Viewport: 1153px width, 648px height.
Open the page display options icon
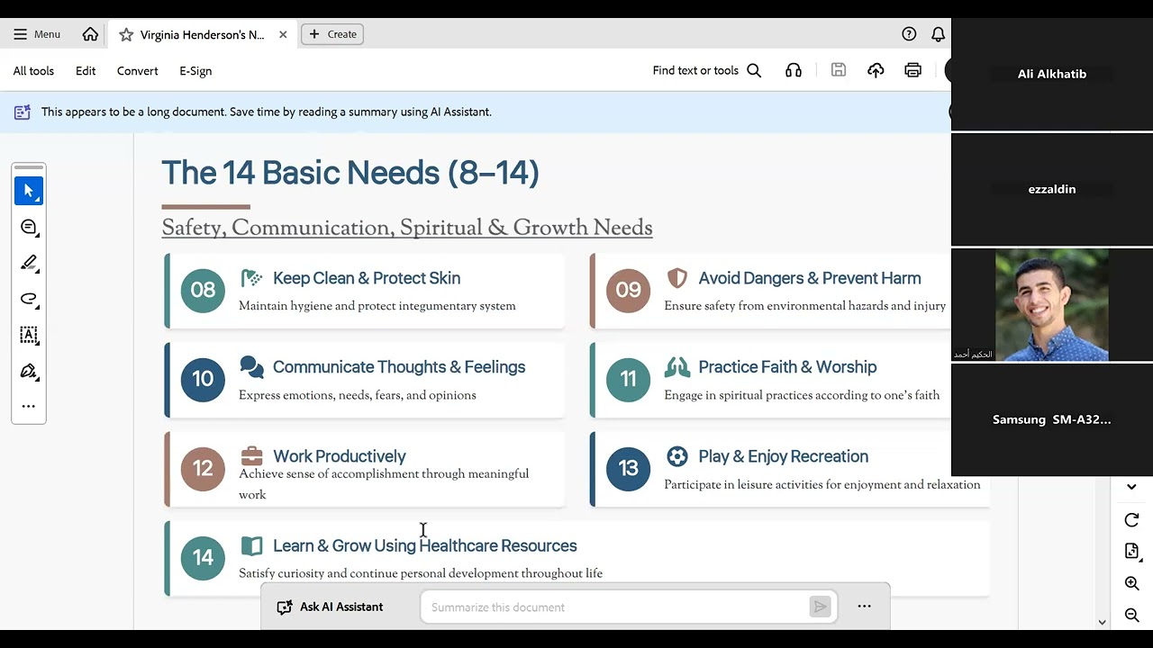click(x=1132, y=552)
